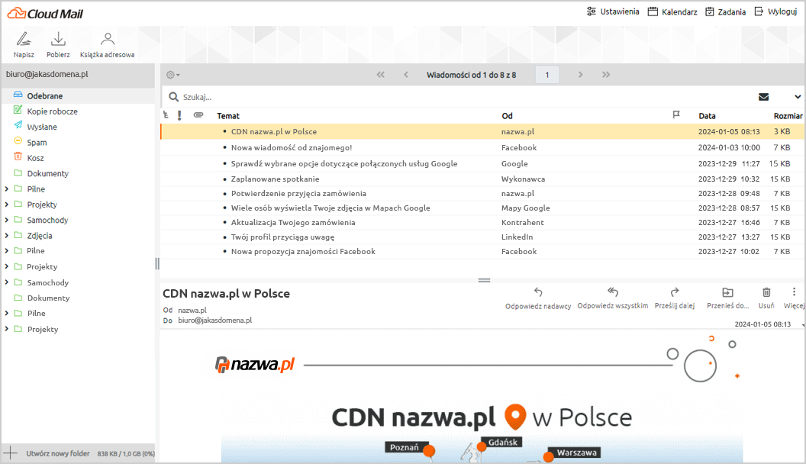Open Ustawienia settings
The height and width of the screenshot is (464, 806).
[613, 11]
